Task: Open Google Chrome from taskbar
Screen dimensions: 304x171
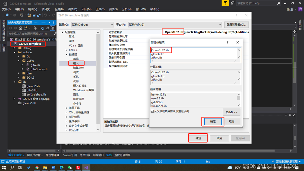Action: pyautogui.click(x=37, y=167)
